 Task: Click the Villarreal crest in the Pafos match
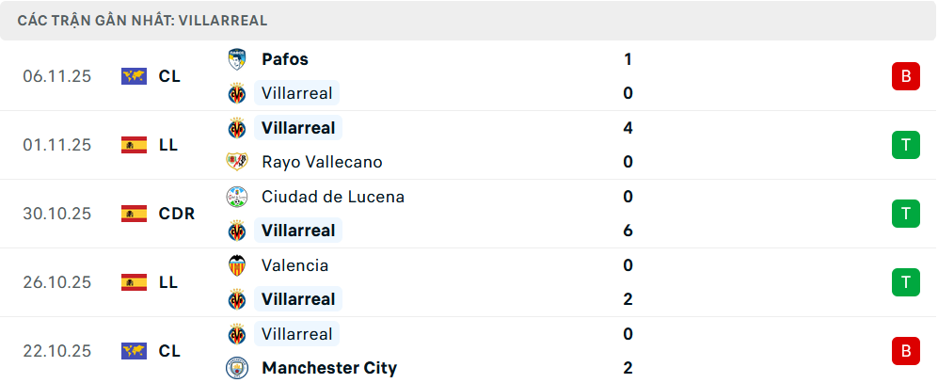tap(237, 93)
